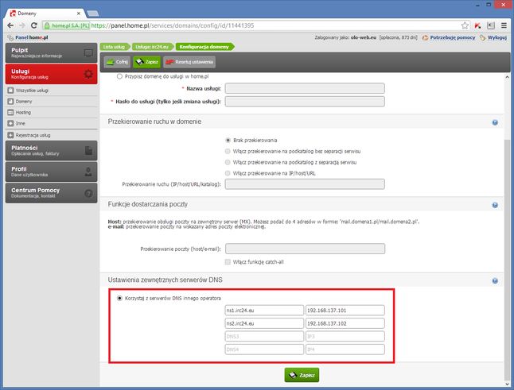Open the Centrum Pomocy section
The height and width of the screenshot is (390, 514).
point(51,193)
